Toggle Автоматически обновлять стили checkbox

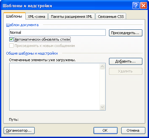12,39
